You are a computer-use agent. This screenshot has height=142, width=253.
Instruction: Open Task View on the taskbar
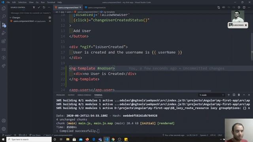pyautogui.click(x=61, y=139)
